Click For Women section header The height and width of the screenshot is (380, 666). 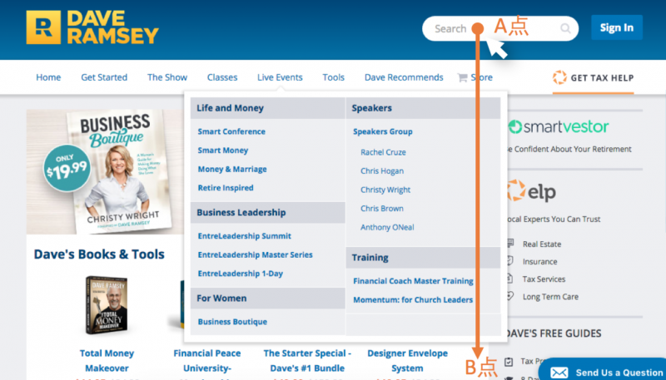coord(267,298)
